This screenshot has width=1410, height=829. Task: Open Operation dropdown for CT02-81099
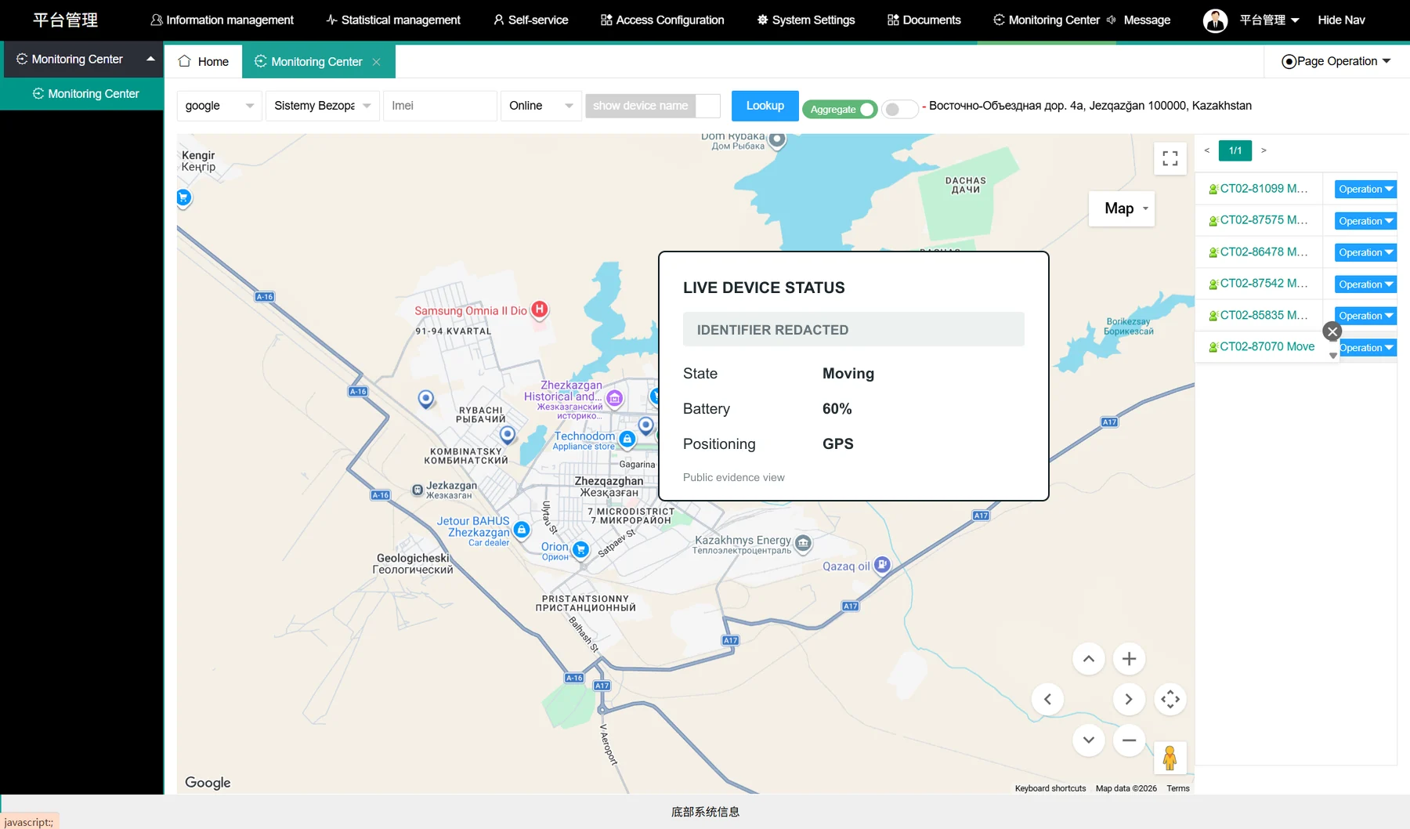(x=1365, y=190)
